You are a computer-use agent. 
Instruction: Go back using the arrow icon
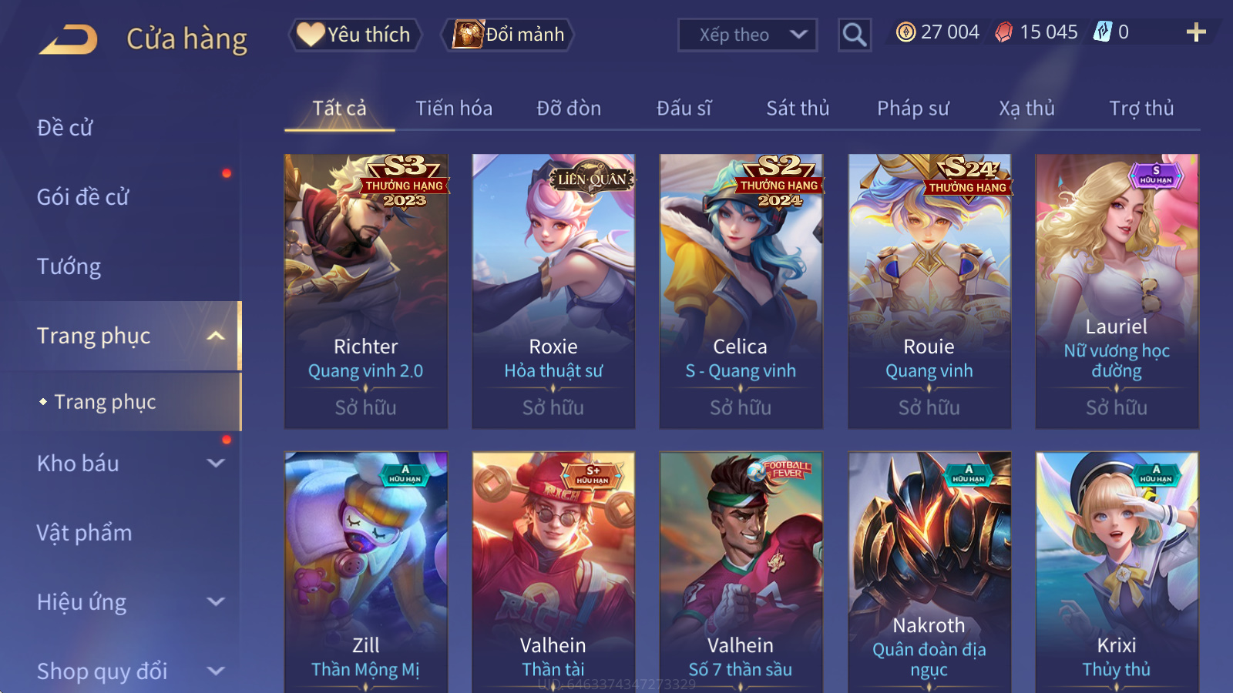click(x=69, y=38)
